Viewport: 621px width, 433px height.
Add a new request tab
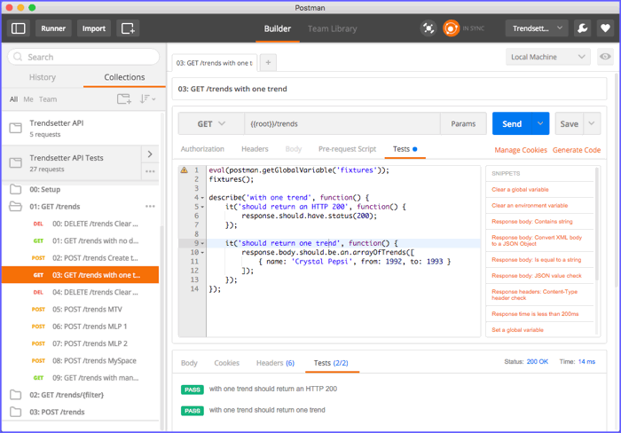268,63
